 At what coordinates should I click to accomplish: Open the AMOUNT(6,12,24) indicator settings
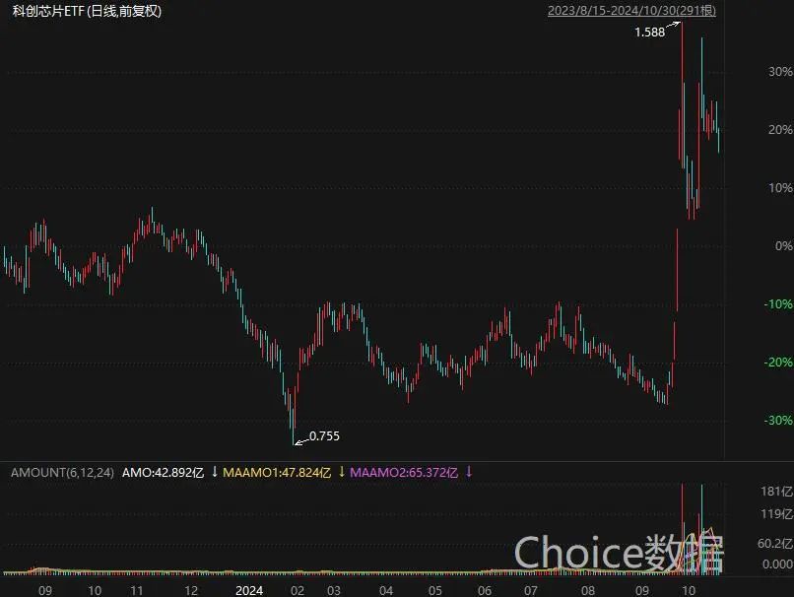coord(62,473)
